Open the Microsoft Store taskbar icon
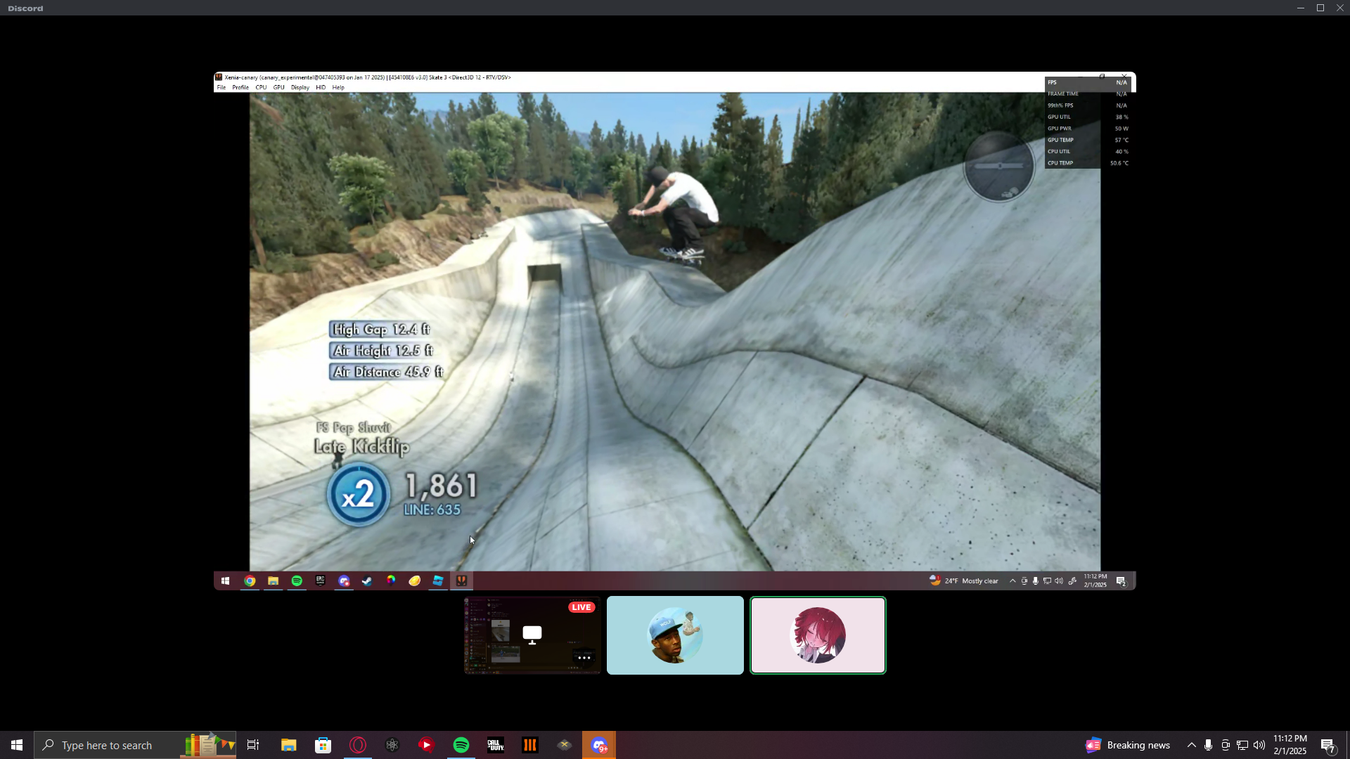Viewport: 1350px width, 759px height. pyautogui.click(x=323, y=745)
